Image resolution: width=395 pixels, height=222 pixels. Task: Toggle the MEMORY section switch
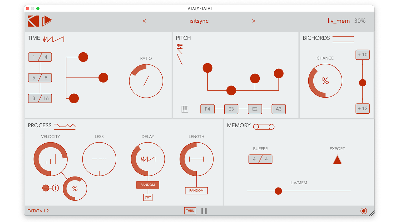(264, 127)
